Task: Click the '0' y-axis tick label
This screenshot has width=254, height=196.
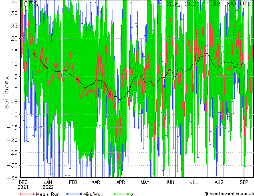Action: pyautogui.click(x=16, y=89)
